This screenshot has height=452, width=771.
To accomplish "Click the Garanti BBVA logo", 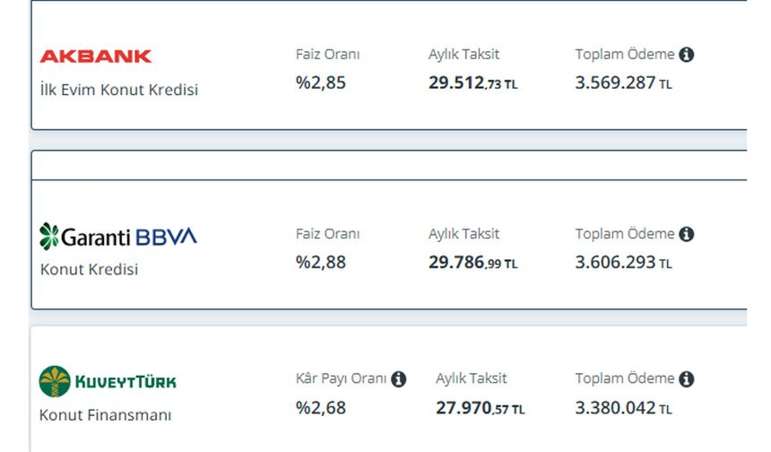I will click(118, 237).
